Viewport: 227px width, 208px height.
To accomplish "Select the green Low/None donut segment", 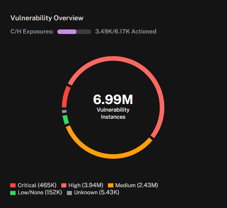I will [65, 120].
